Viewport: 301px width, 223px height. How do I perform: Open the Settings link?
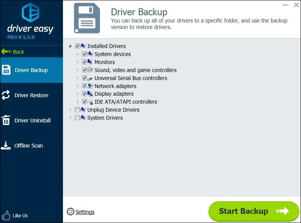coord(85,212)
